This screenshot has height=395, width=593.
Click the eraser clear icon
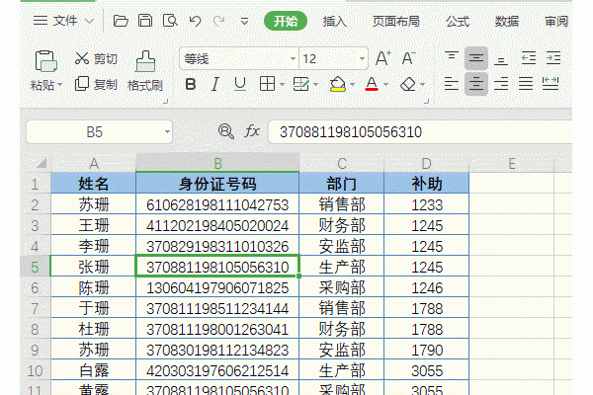[x=407, y=84]
